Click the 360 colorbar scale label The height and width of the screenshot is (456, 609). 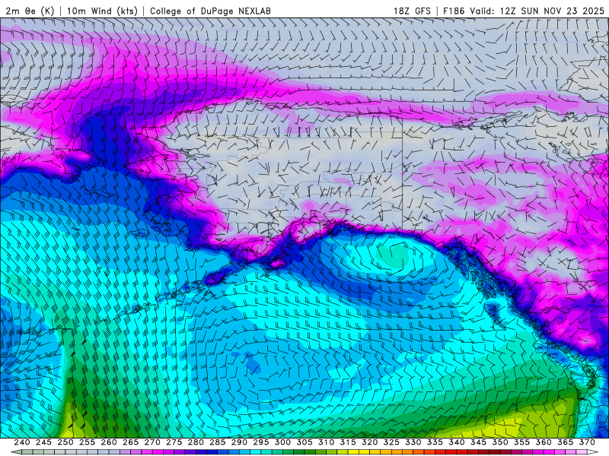544,442
